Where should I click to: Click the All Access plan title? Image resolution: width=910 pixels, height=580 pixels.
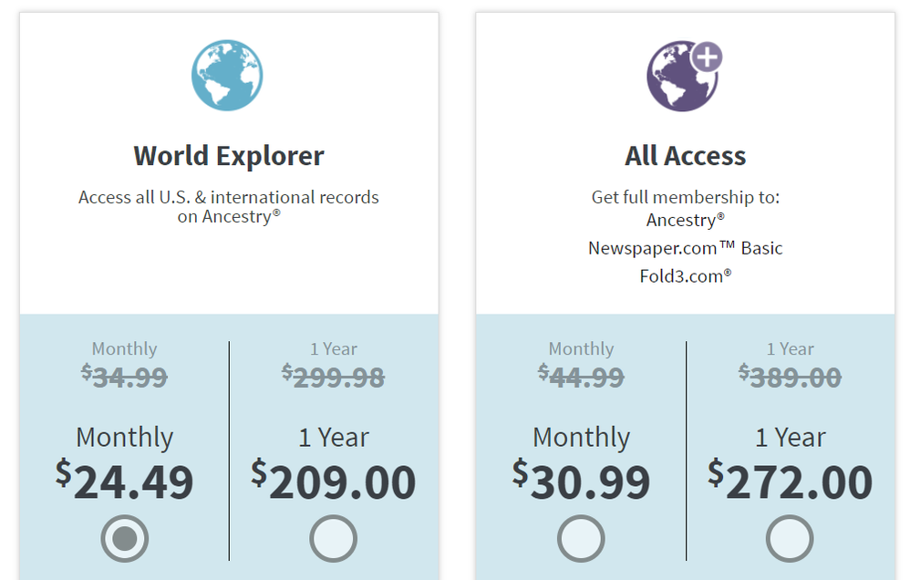tap(684, 155)
